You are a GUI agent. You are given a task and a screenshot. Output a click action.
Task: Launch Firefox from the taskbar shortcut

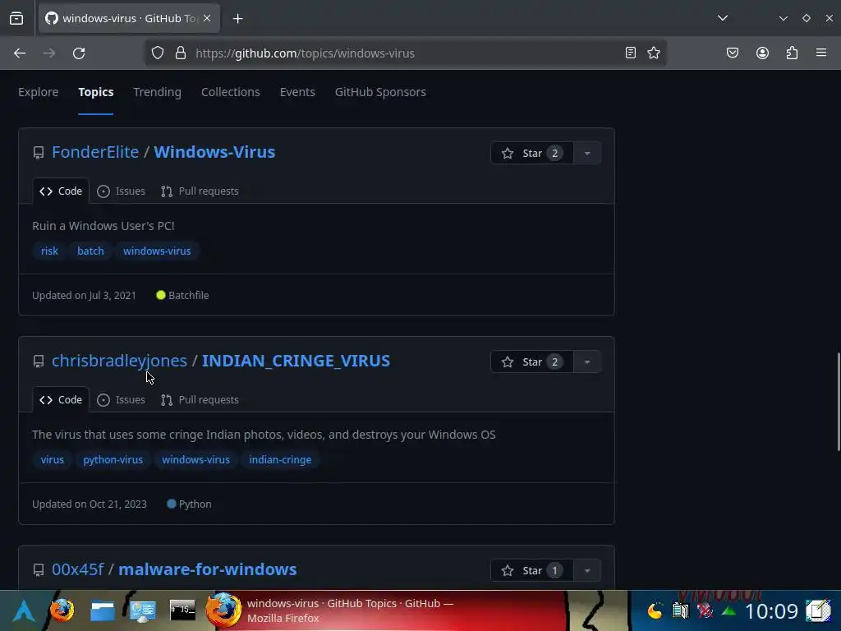62,610
